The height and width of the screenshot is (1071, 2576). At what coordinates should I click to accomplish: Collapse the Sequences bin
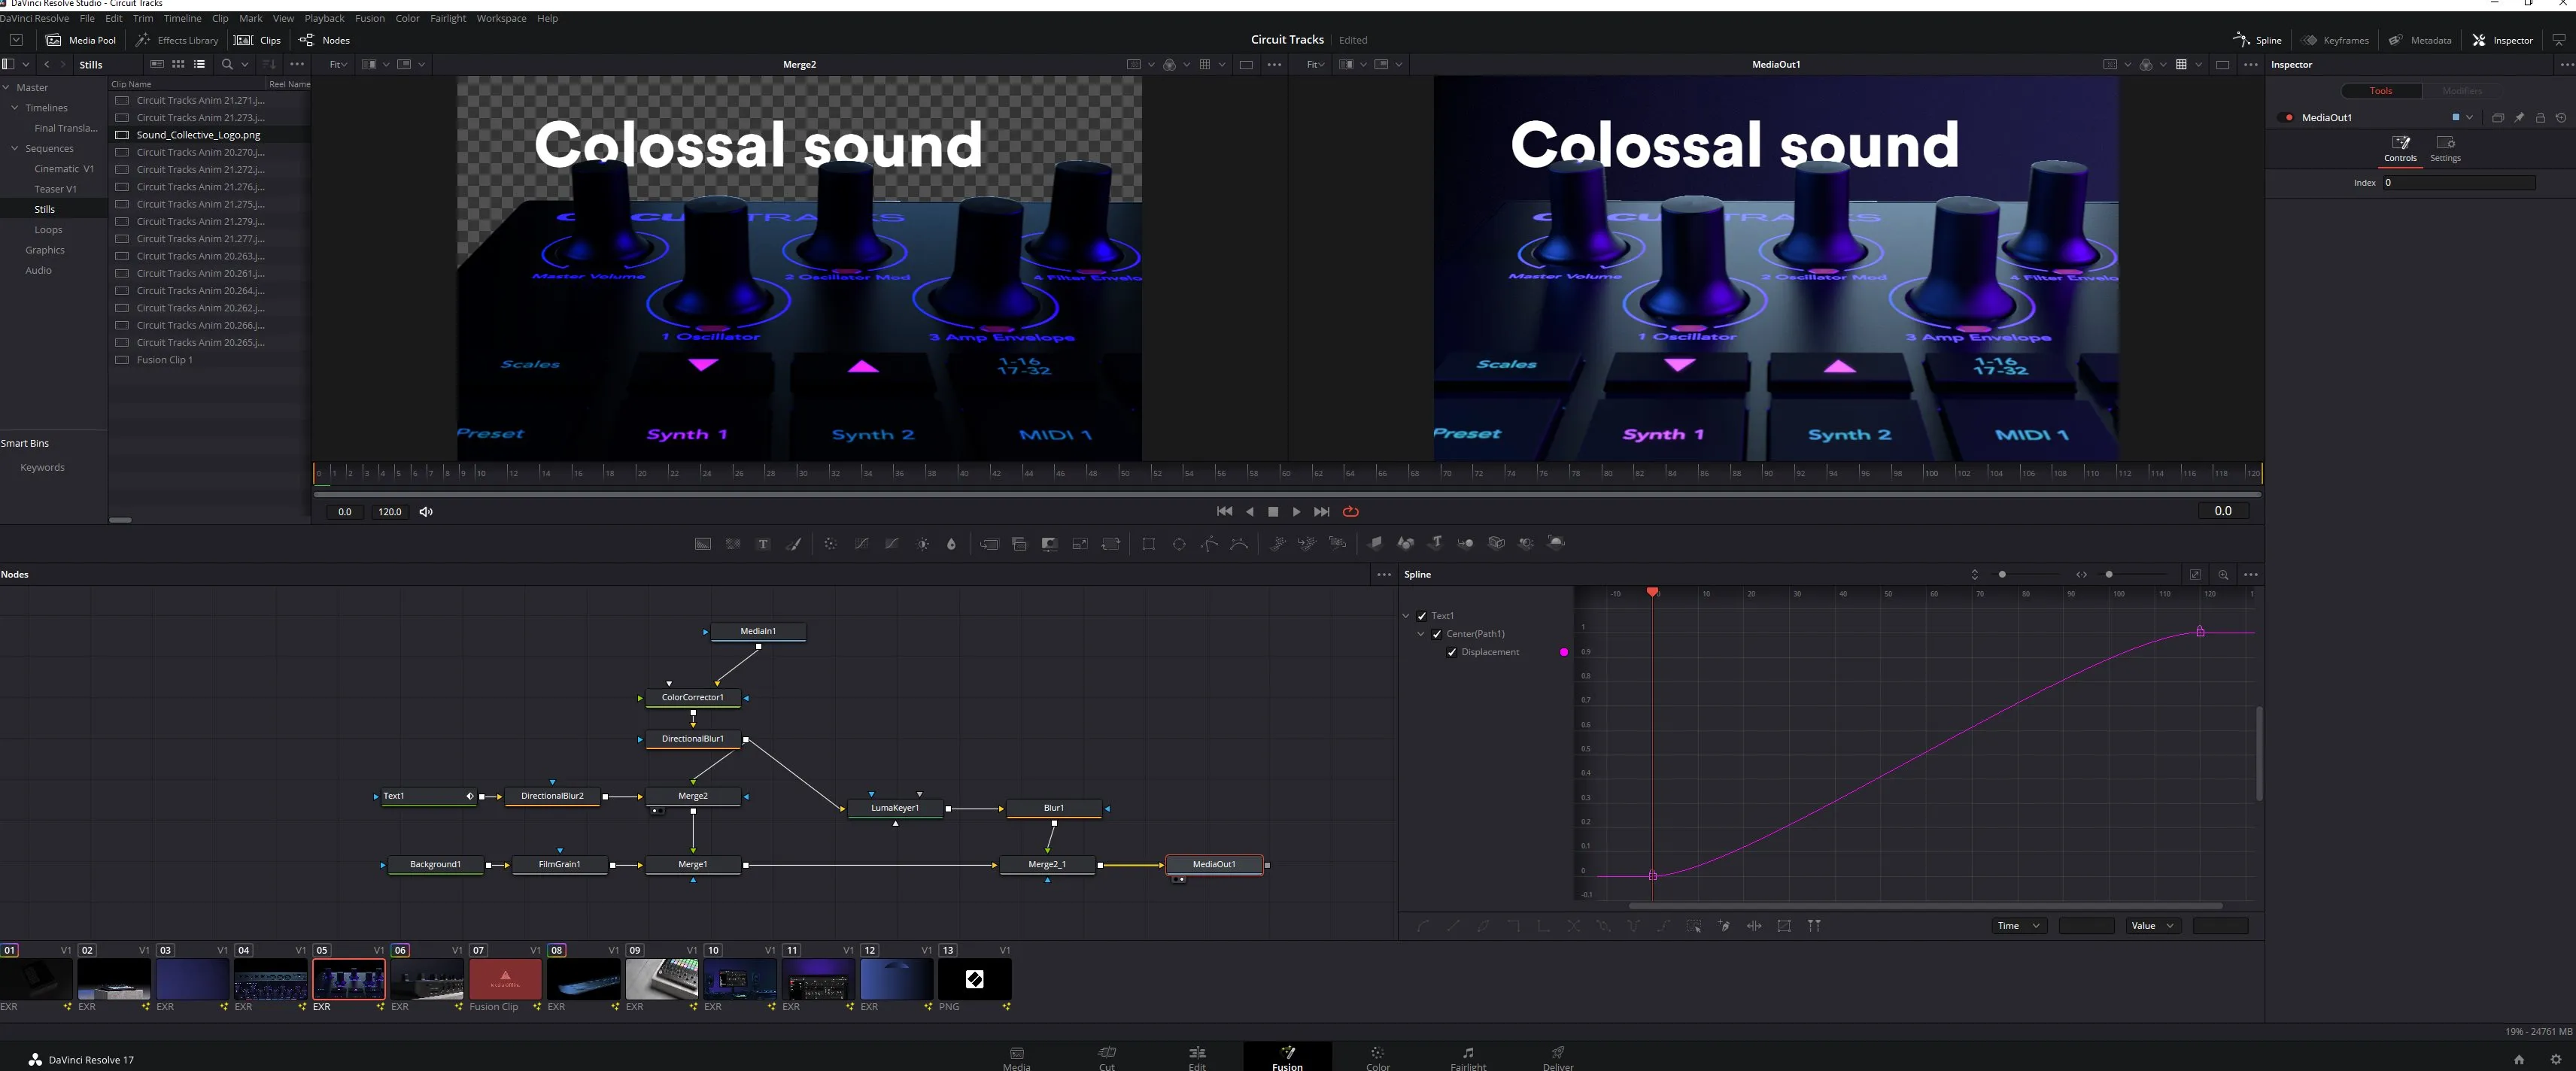[x=15, y=148]
